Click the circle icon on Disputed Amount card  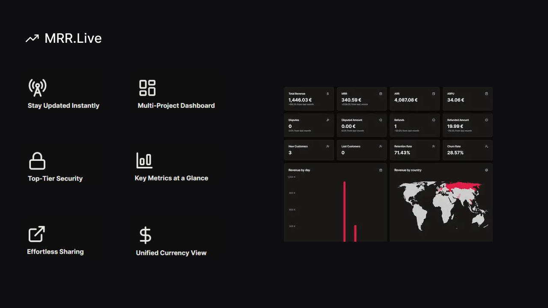click(381, 120)
